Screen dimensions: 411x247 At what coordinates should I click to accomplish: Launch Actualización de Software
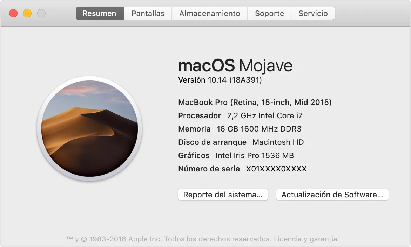tap(332, 195)
